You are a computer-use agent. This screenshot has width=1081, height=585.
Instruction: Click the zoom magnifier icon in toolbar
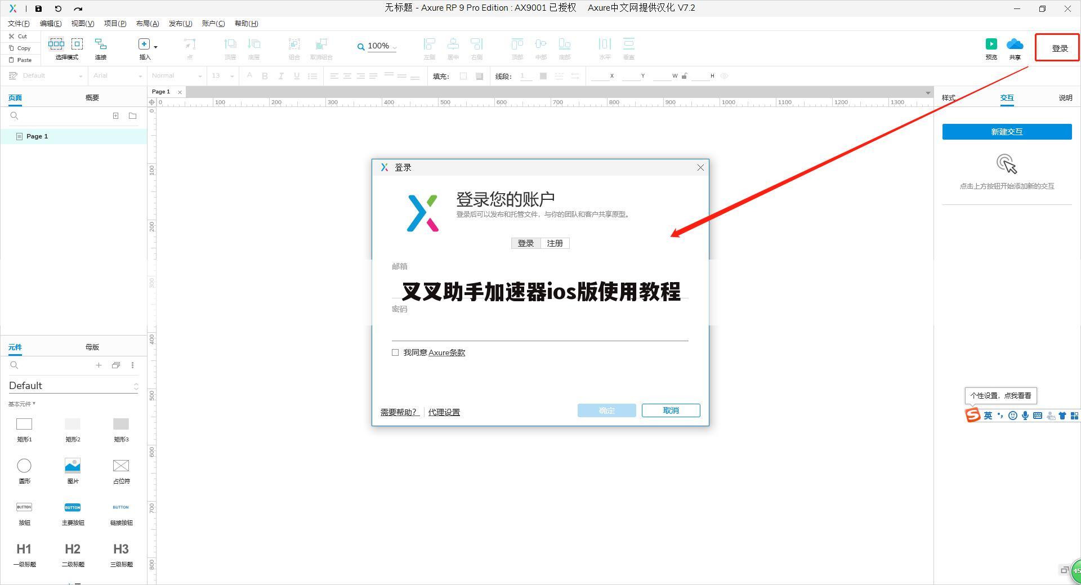[x=360, y=46]
